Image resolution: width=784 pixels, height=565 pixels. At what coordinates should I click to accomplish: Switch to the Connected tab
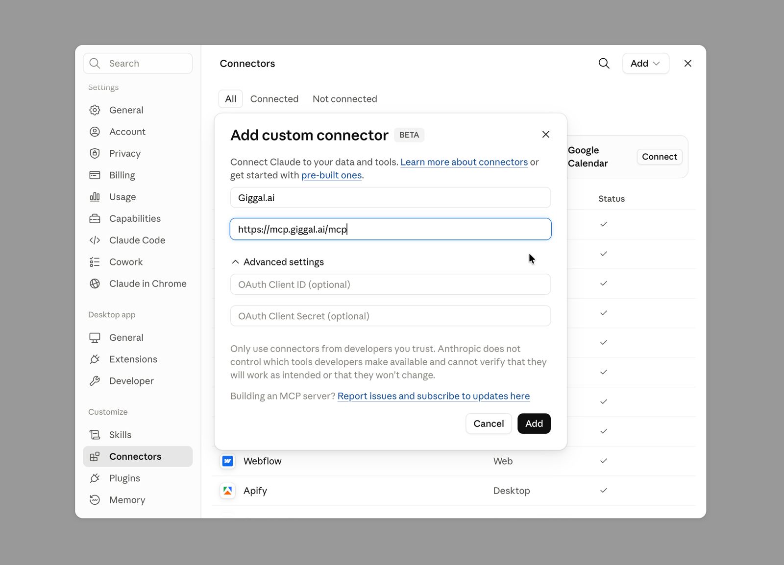click(x=274, y=99)
